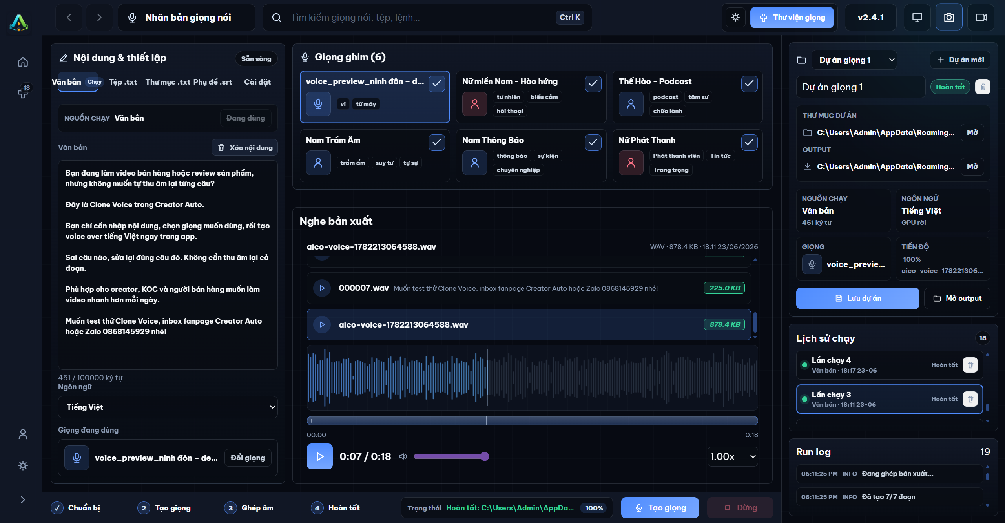Click the Hoàn tất project status badge

[x=950, y=87]
